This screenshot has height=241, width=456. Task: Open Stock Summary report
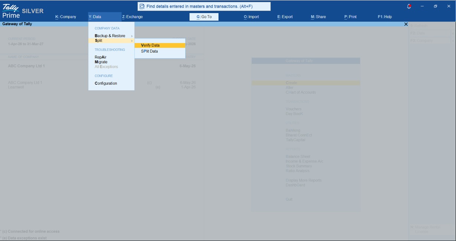(299, 166)
